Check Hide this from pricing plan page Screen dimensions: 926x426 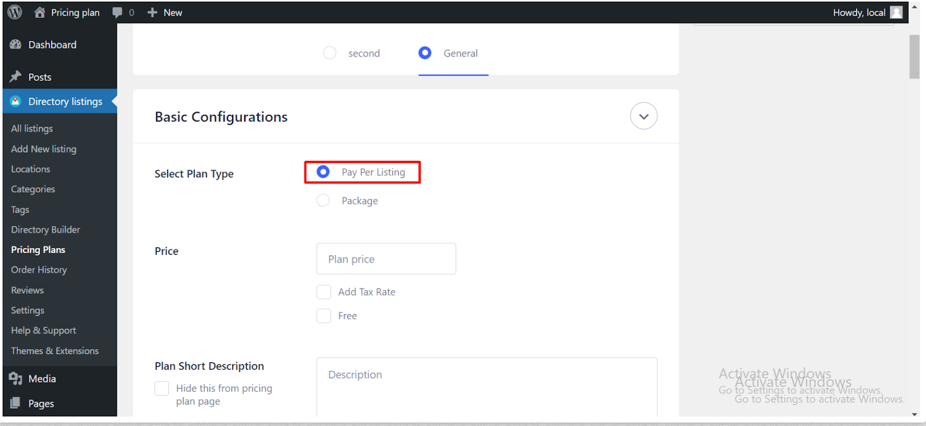162,388
